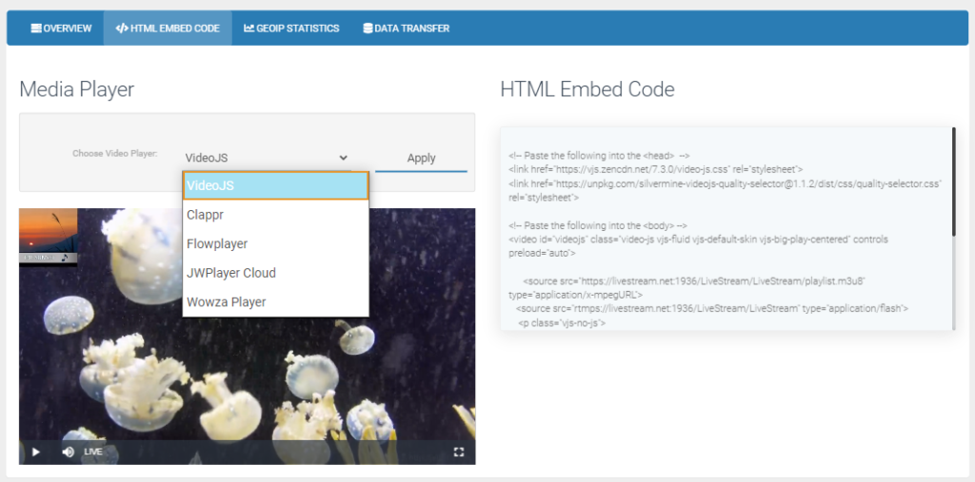Select VideoJS from the player list
The image size is (975, 482).
coord(275,185)
